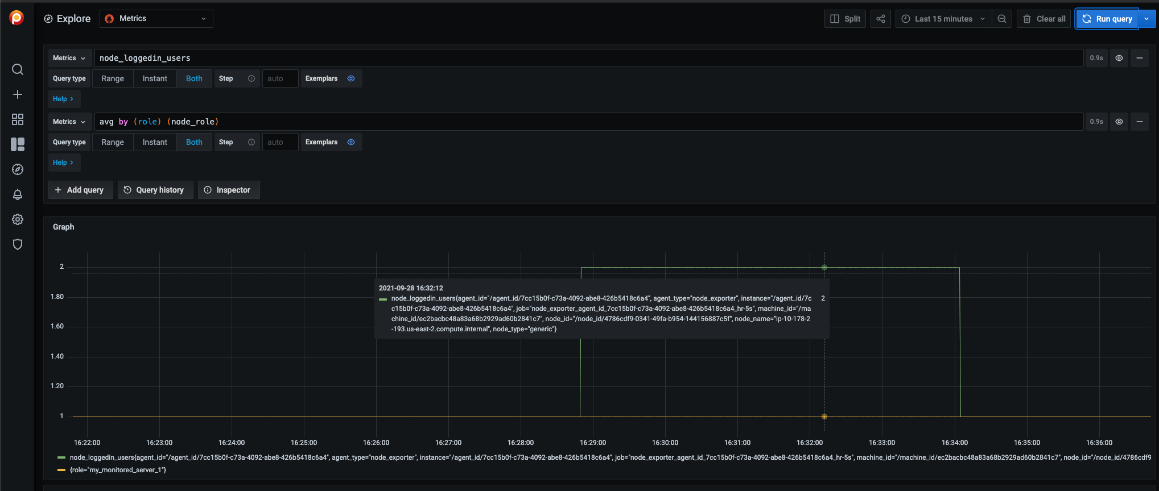Select Instant query type for first query
This screenshot has width=1159, height=491.
pos(155,78)
